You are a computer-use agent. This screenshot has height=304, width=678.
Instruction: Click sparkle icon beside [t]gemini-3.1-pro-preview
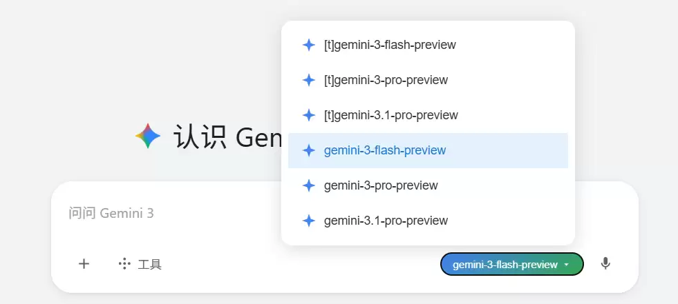(x=309, y=115)
